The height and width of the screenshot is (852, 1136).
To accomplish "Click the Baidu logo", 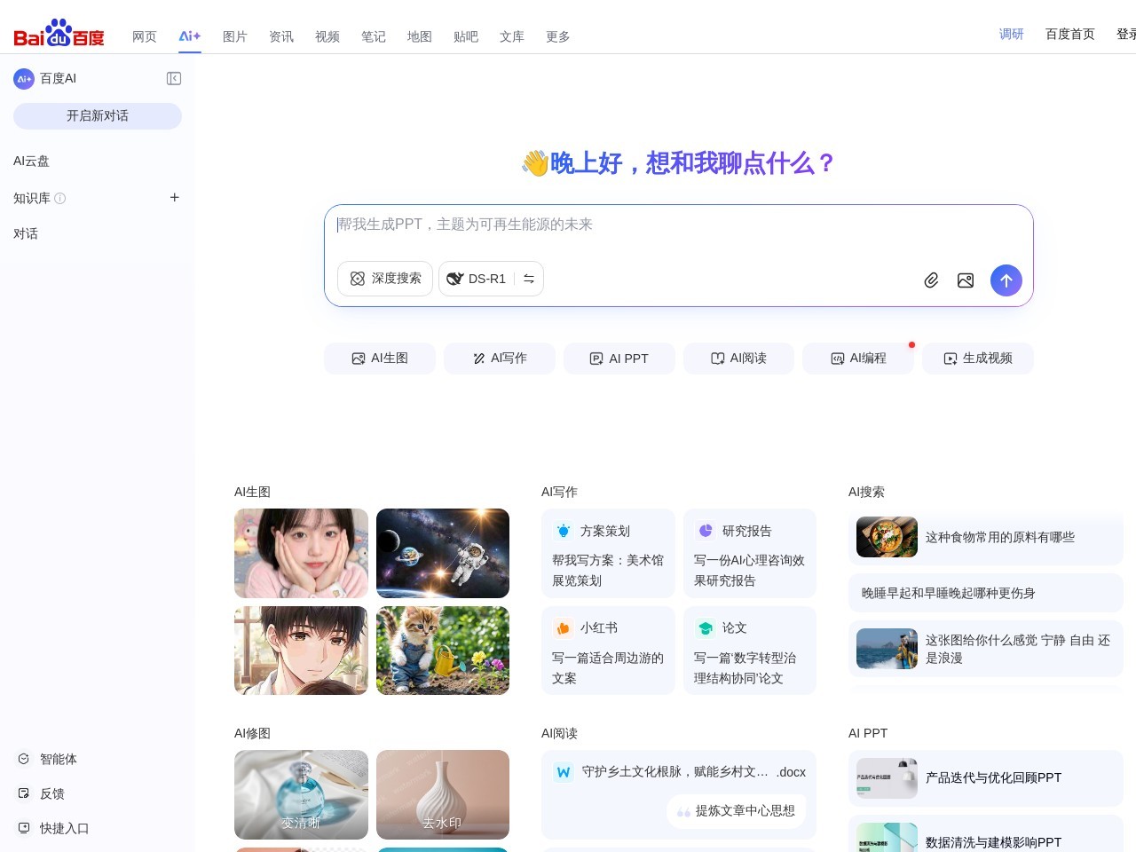I will point(59,34).
